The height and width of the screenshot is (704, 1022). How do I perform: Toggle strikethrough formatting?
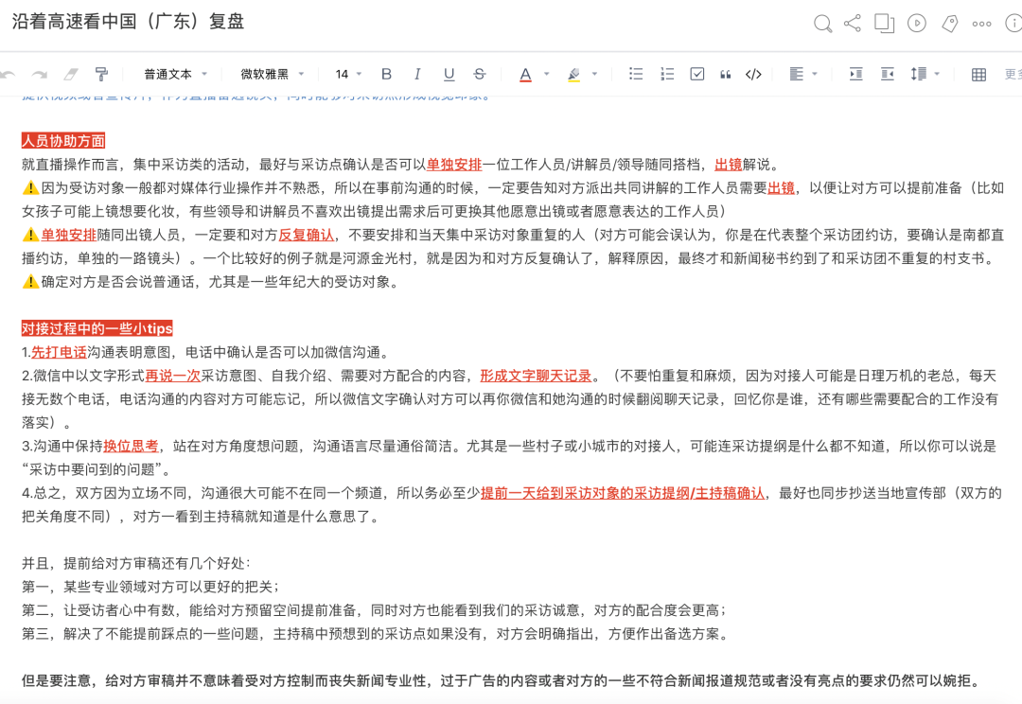click(x=480, y=74)
